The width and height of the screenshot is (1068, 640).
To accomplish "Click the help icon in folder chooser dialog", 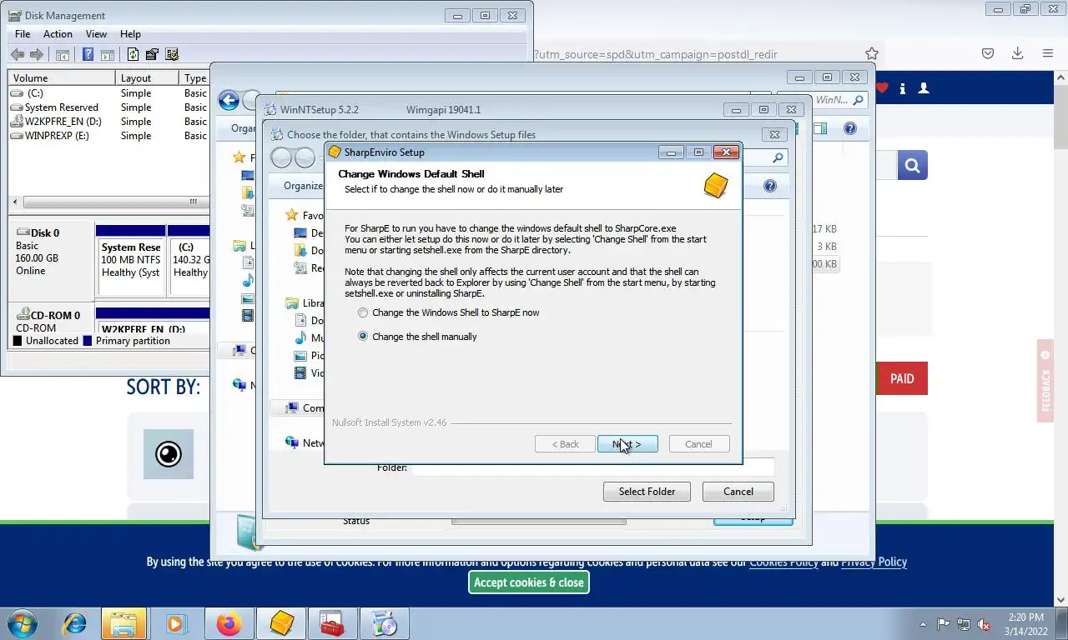I will 770,186.
